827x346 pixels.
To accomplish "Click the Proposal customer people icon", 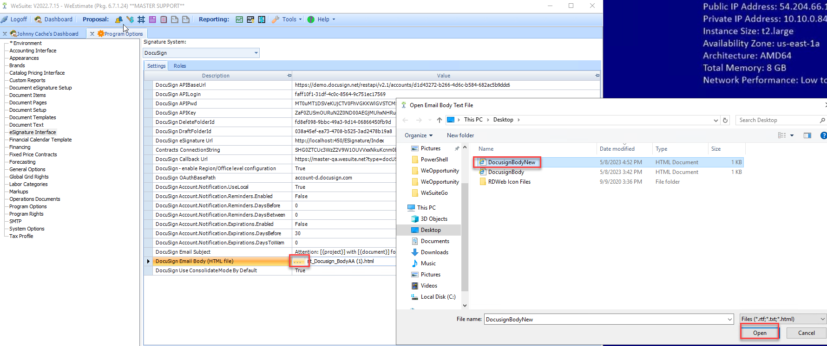I will pyautogui.click(x=119, y=19).
